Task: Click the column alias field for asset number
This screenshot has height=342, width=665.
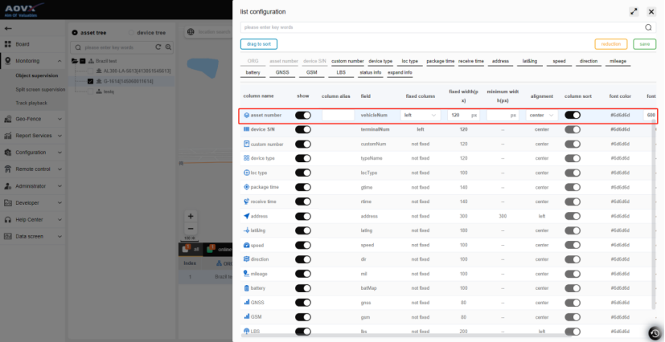Action: [x=338, y=115]
